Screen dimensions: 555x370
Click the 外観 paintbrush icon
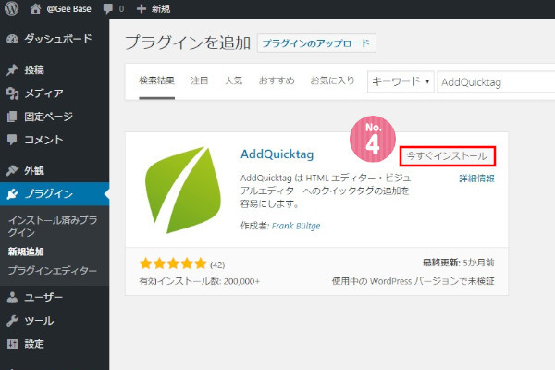point(12,170)
